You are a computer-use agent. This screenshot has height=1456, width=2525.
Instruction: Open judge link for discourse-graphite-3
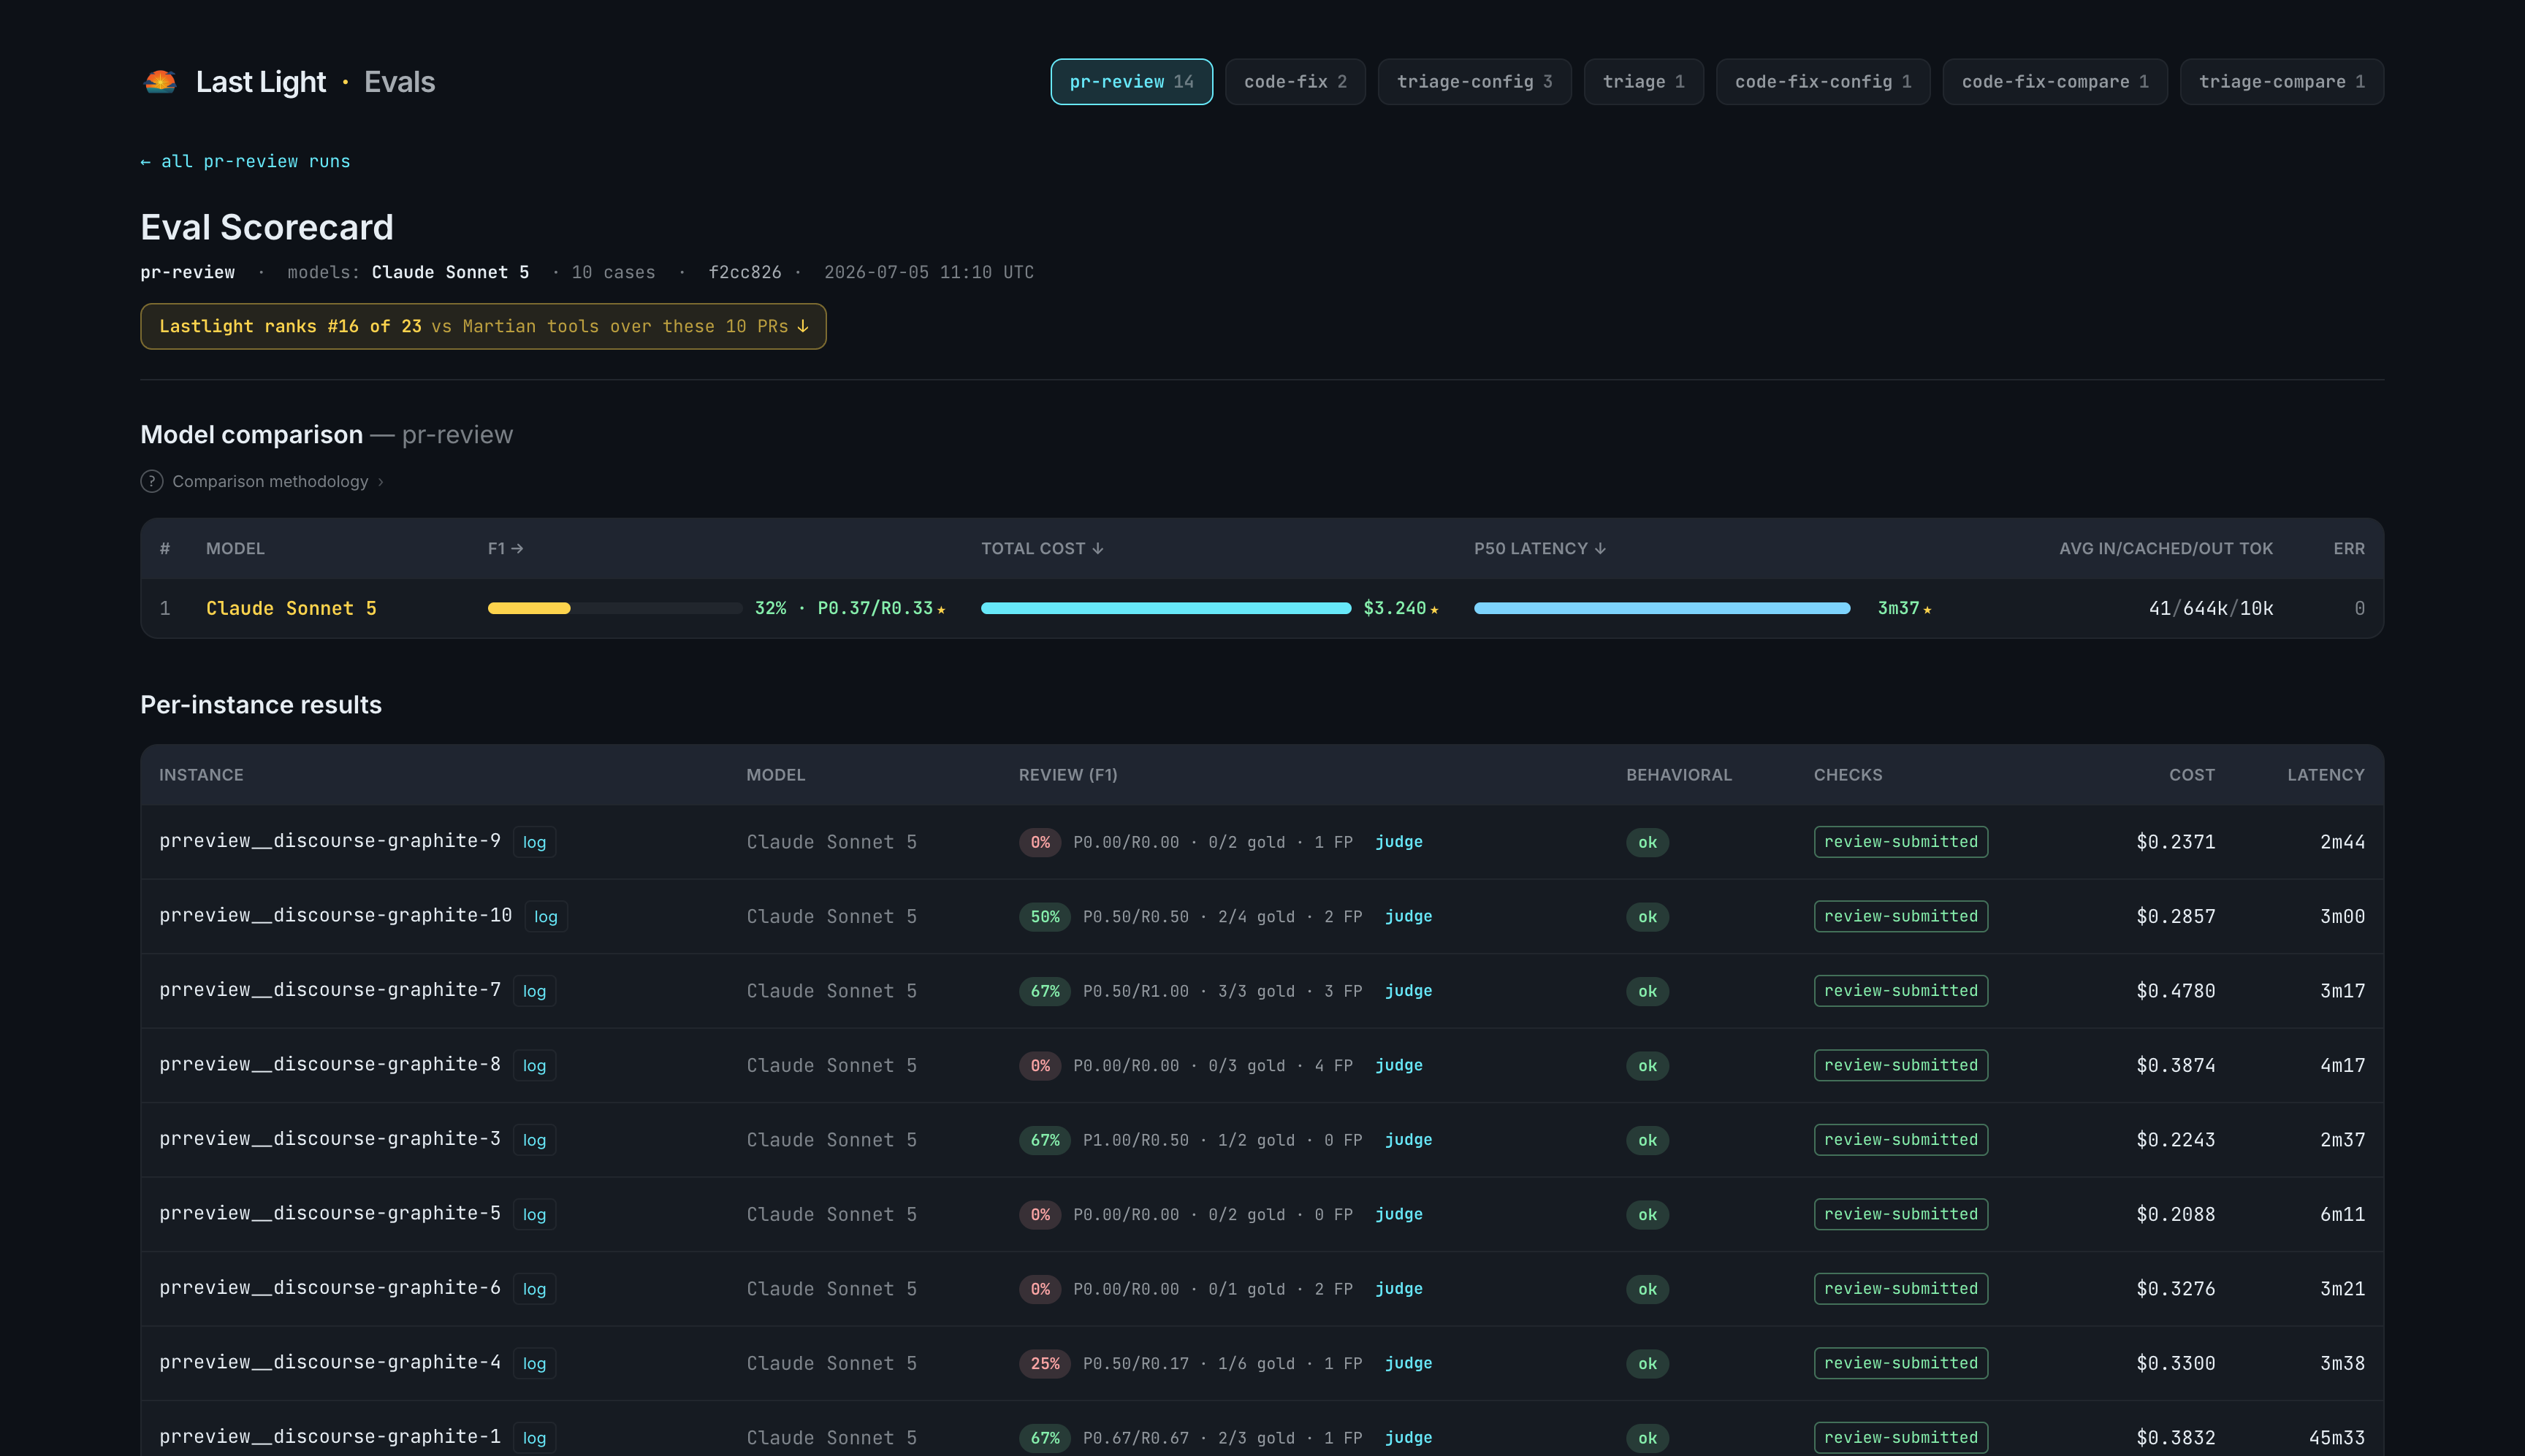1409,1140
